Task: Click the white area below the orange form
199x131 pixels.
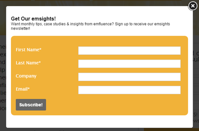Action: 99,121
